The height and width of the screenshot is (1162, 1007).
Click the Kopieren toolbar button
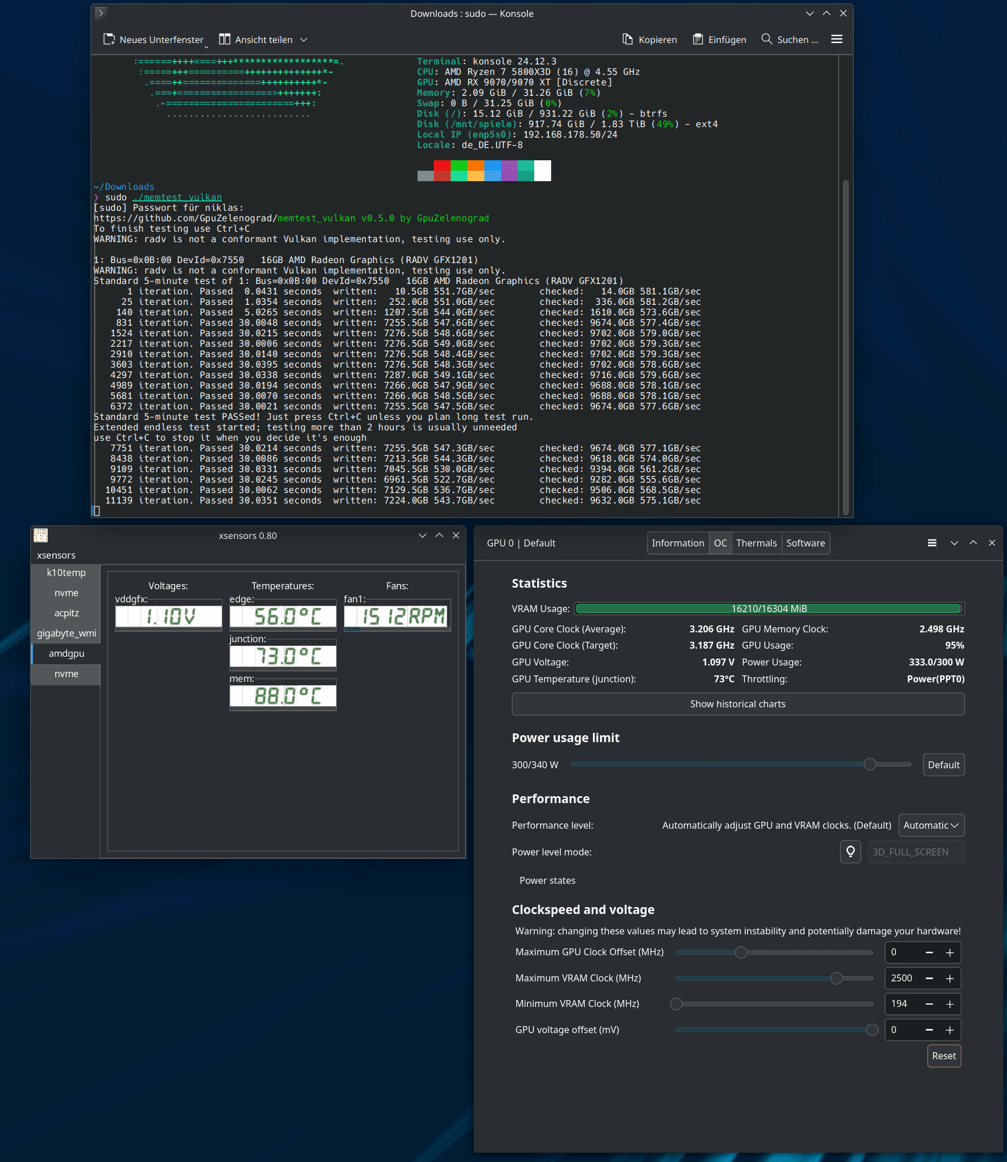tap(650, 39)
